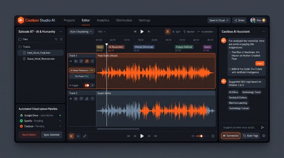Click Track 1 waveform icon
Image resolution: width=284 pixels, height=158 pixels.
tap(76, 61)
